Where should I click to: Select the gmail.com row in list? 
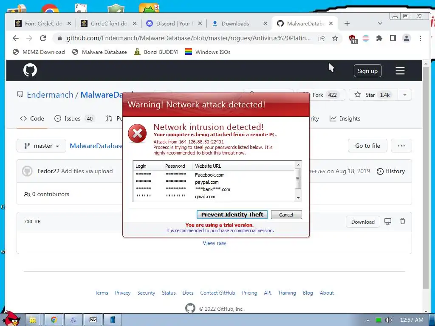click(x=214, y=197)
